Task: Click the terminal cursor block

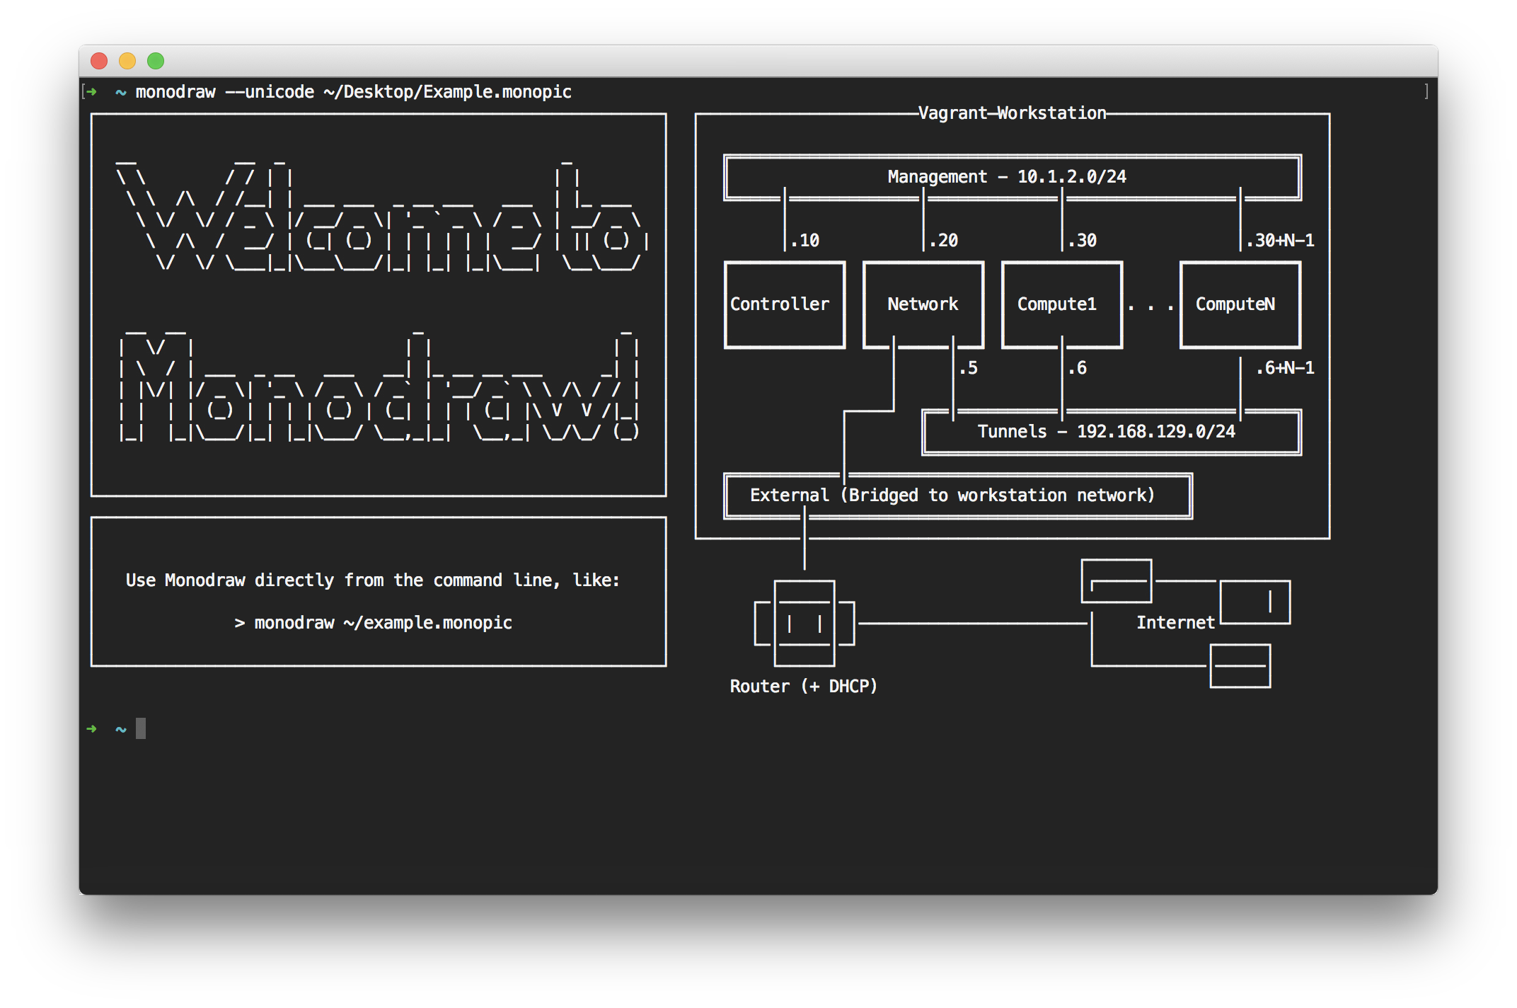Action: click(x=141, y=728)
